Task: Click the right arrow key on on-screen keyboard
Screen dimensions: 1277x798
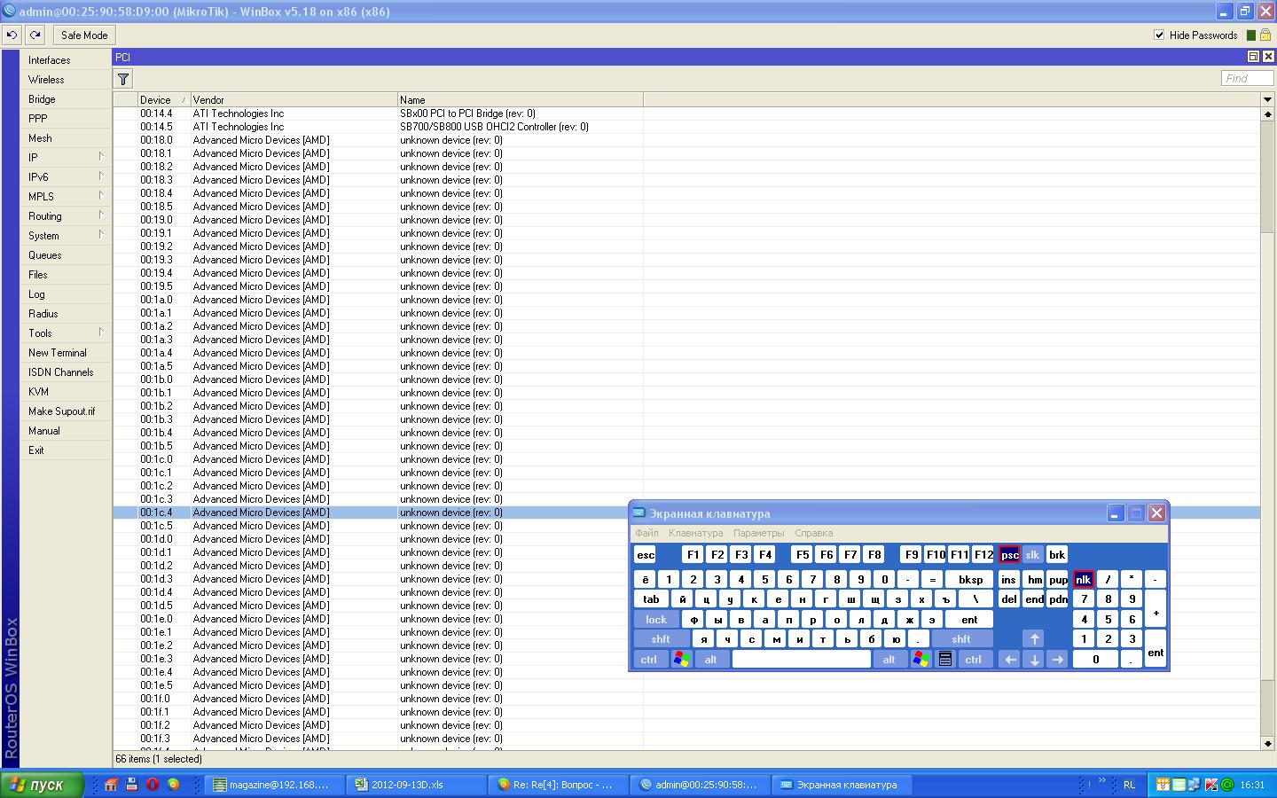Action: coord(1057,659)
